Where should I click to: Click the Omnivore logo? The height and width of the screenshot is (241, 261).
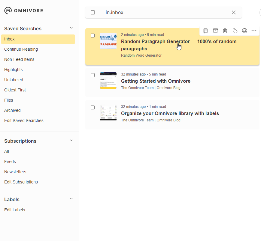click(23, 10)
